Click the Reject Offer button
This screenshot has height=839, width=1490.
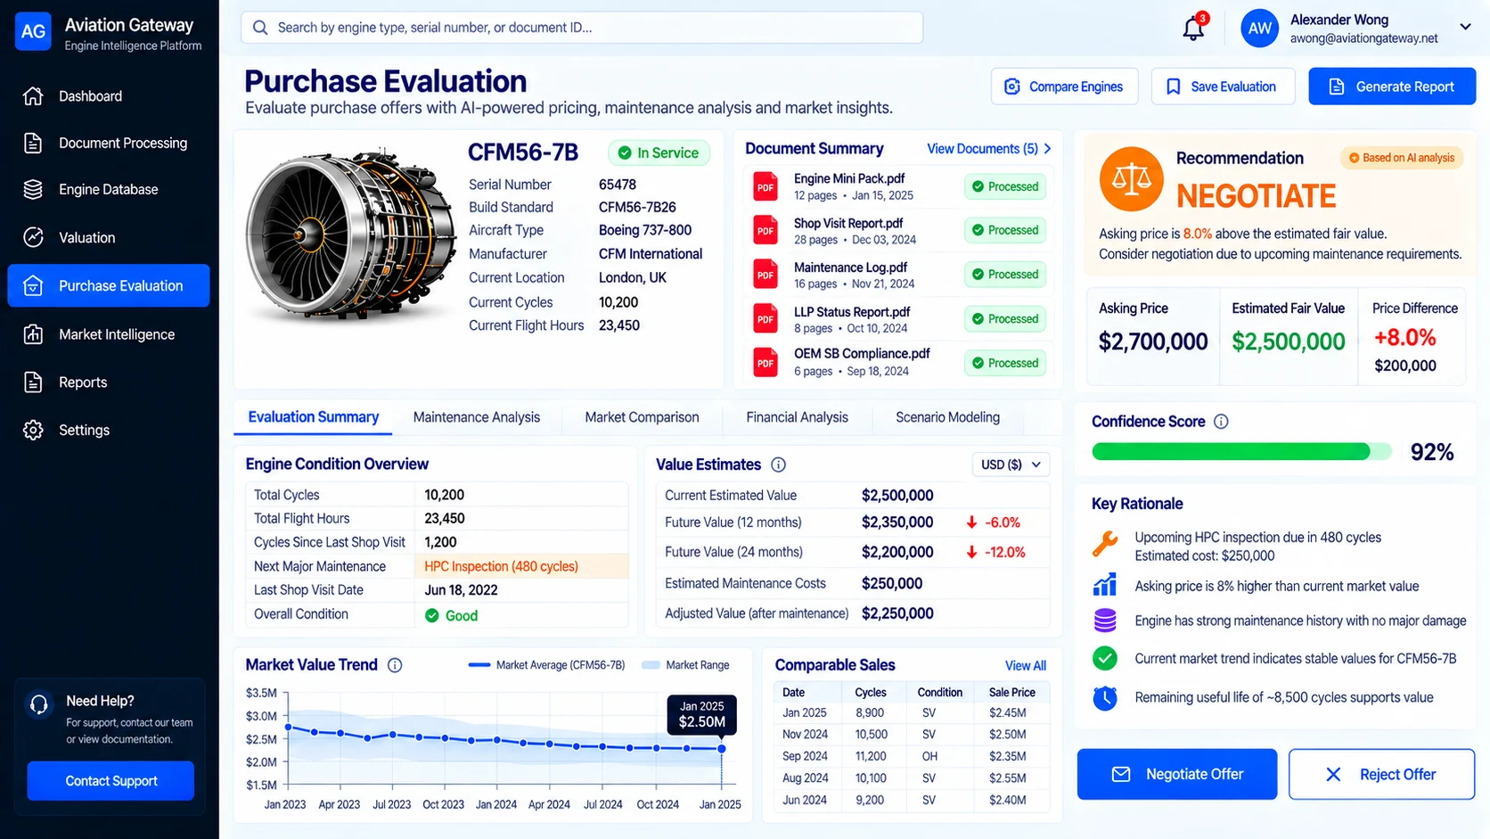(1381, 774)
